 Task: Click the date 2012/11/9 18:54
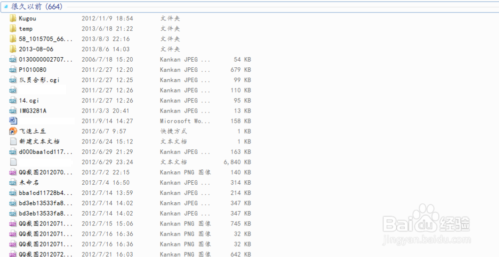pos(107,18)
